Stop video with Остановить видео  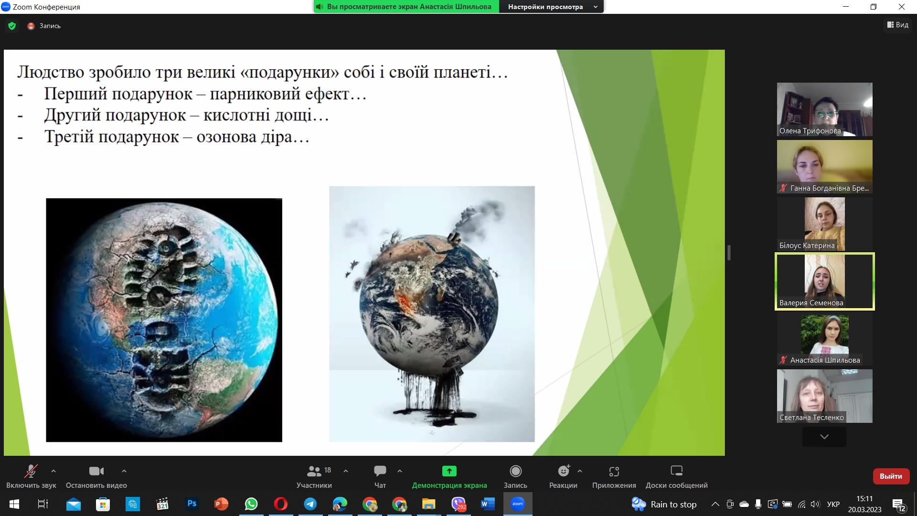tap(96, 472)
